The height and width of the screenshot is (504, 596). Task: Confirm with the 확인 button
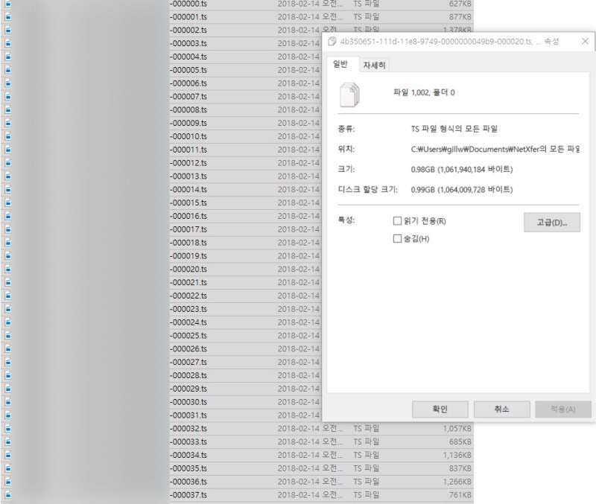pyautogui.click(x=440, y=409)
